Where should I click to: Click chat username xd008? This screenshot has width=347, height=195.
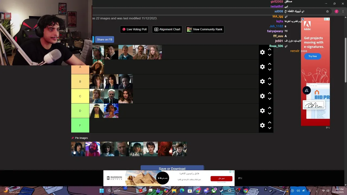click(x=279, y=11)
